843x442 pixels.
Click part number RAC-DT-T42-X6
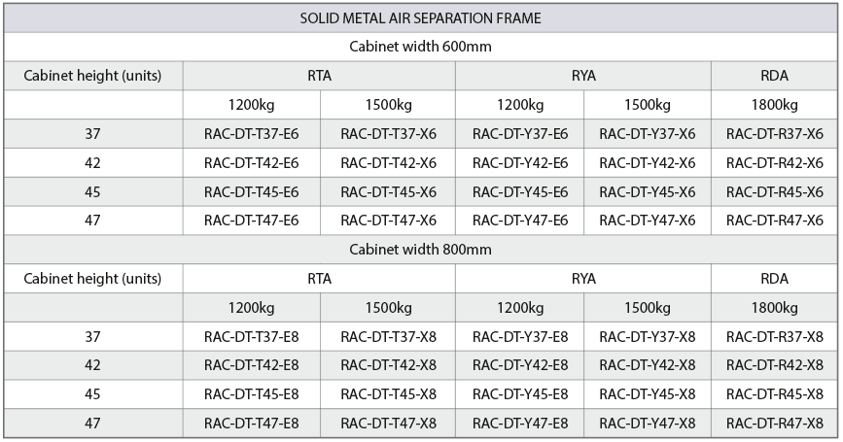388,163
